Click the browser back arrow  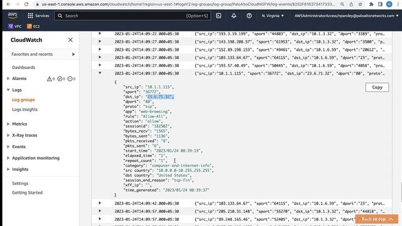click(x=8, y=4)
